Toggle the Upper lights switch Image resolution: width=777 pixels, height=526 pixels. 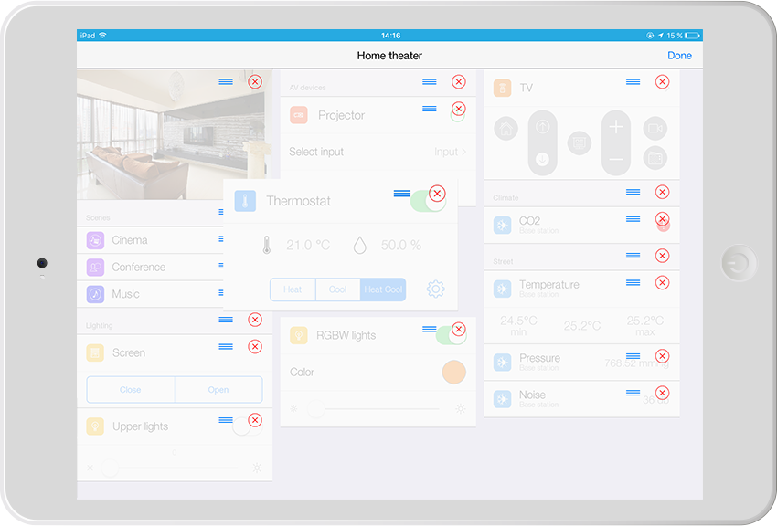pyautogui.click(x=241, y=426)
